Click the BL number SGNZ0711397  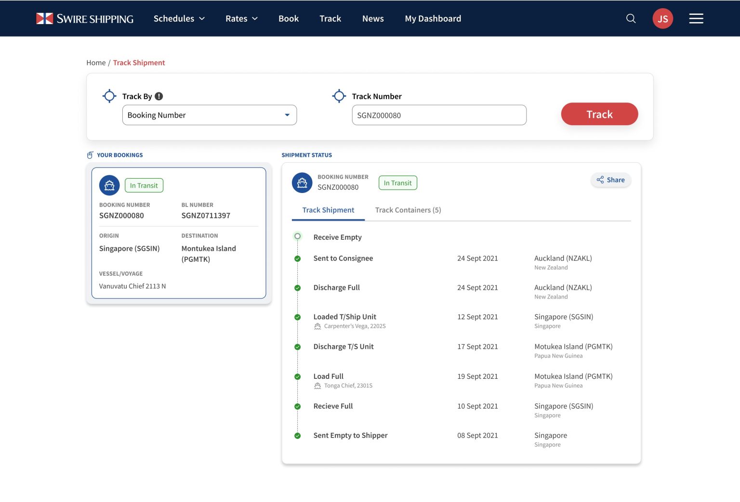206,216
